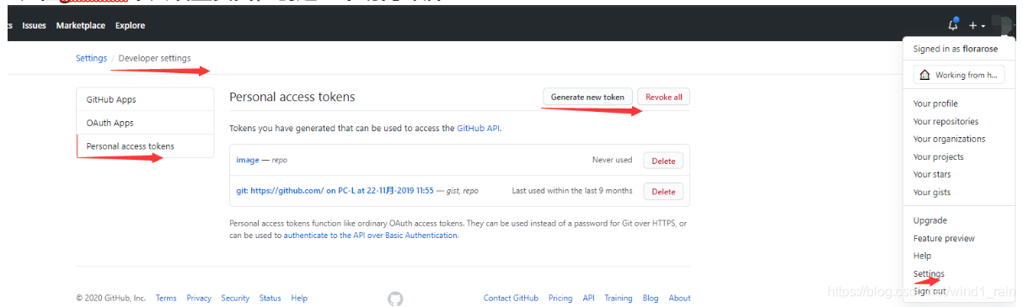
Task: Open Contact GitHub footer link
Action: click(x=511, y=298)
